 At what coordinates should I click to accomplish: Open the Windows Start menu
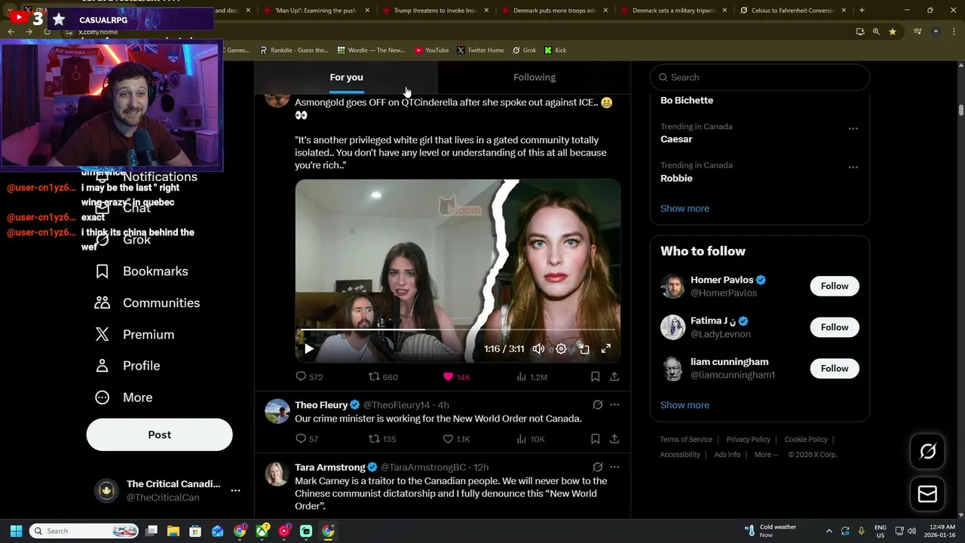(x=16, y=531)
